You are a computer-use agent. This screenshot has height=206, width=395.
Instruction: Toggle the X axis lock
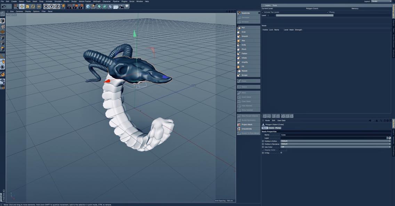46,7
